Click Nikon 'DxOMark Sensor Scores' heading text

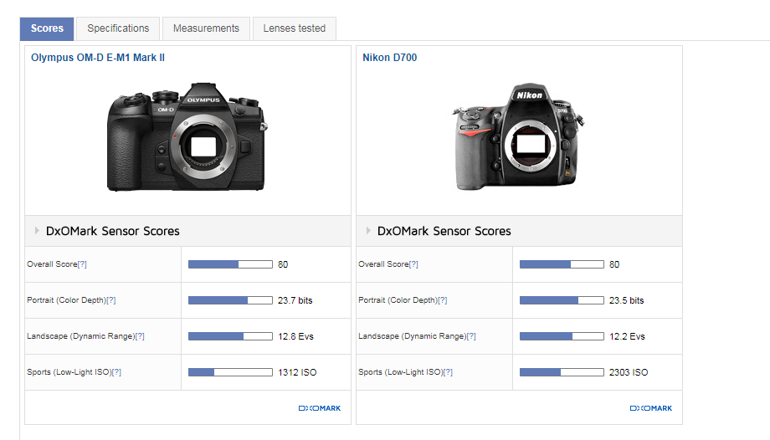coord(444,231)
